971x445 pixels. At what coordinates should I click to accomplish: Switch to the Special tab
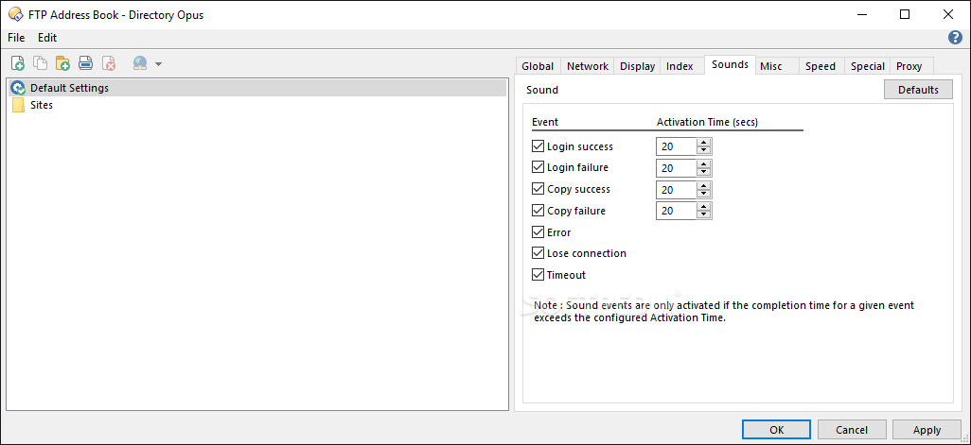click(867, 66)
